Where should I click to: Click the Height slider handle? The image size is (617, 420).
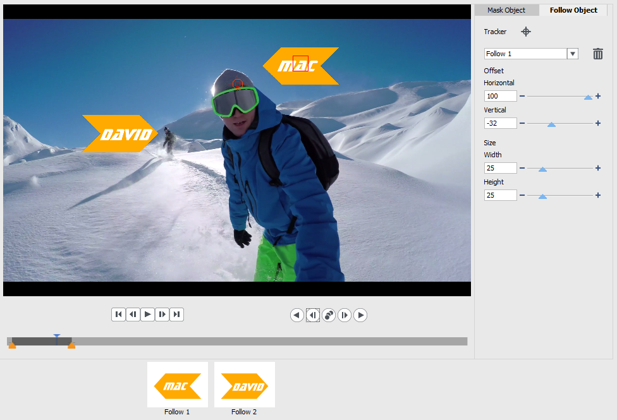pyautogui.click(x=542, y=196)
